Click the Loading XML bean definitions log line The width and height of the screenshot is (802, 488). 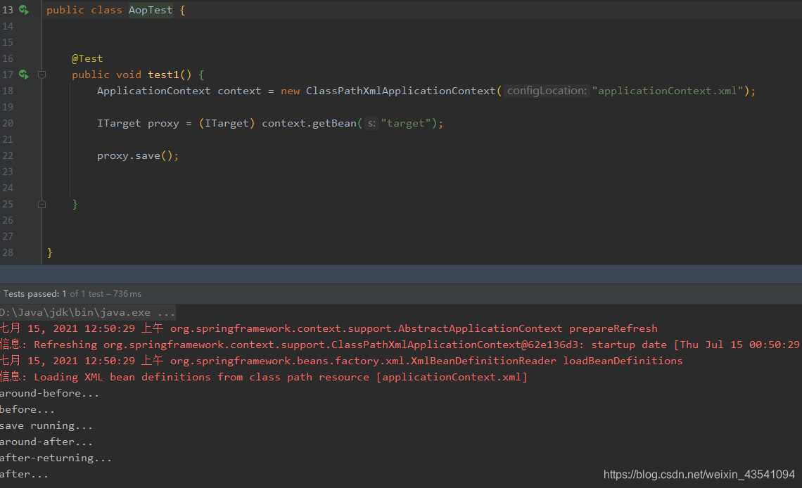click(263, 377)
